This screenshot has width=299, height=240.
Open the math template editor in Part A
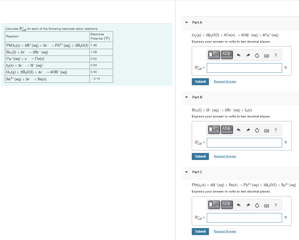pos(214,55)
